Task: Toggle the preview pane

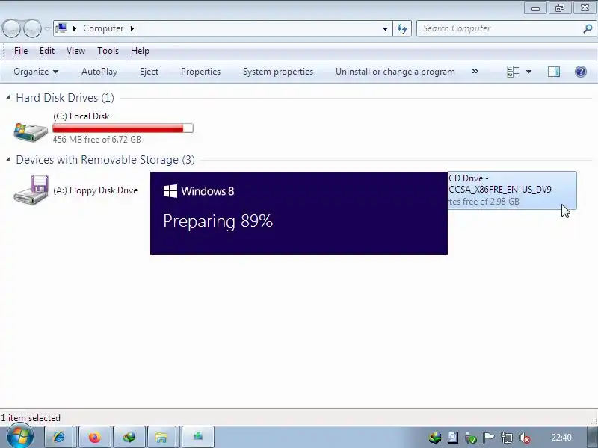Action: click(554, 72)
